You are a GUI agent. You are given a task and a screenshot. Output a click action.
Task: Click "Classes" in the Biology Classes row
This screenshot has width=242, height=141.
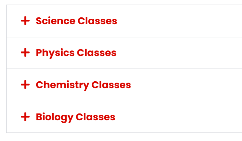coord(96,117)
